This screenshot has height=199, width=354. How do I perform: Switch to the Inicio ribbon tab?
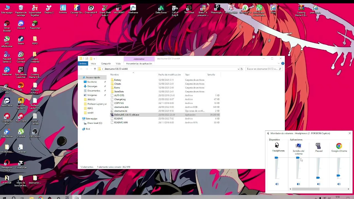point(93,64)
